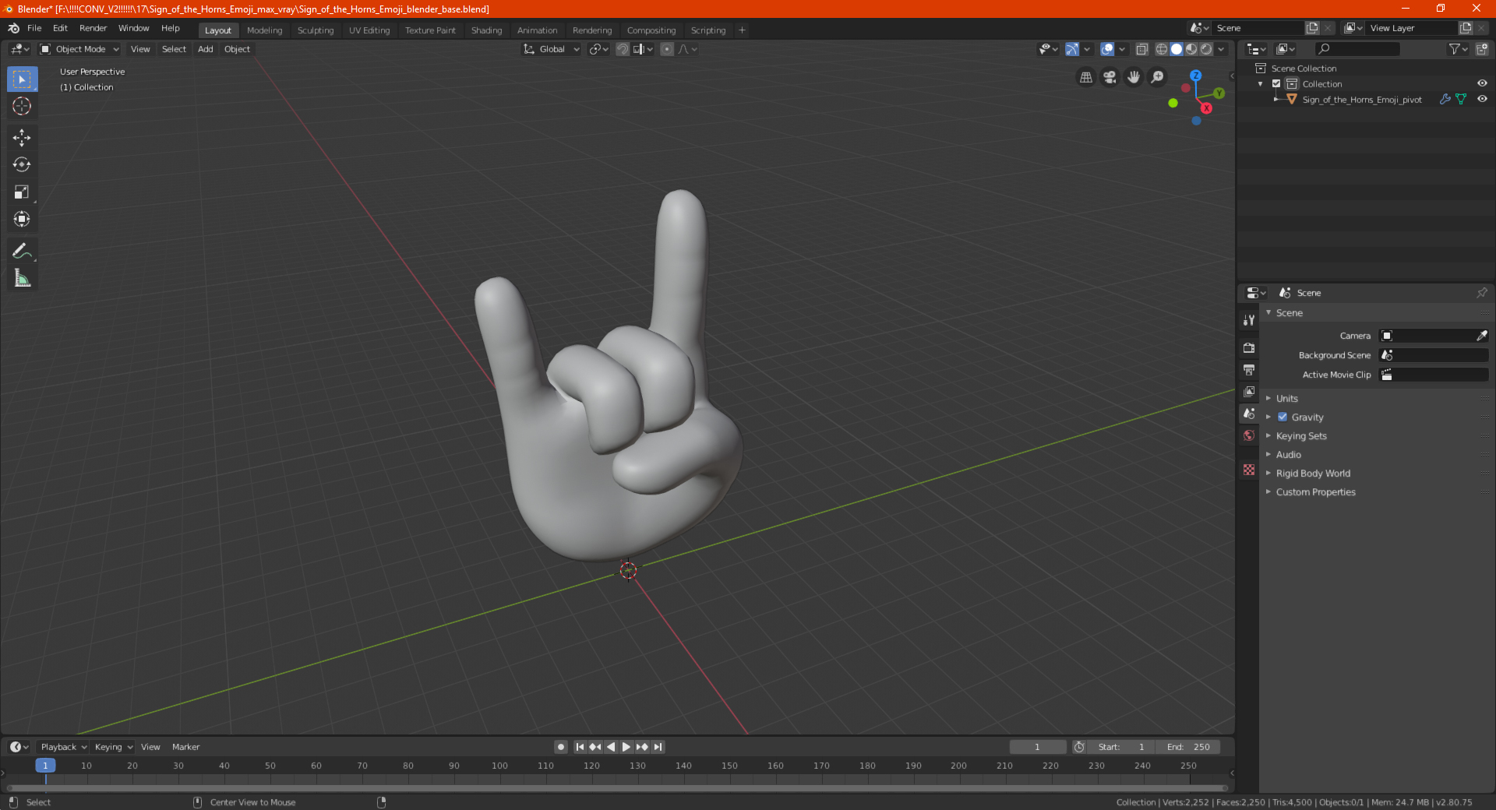Click the eyedropper next to Camera field
Image resolution: width=1496 pixels, height=810 pixels.
[1481, 336]
